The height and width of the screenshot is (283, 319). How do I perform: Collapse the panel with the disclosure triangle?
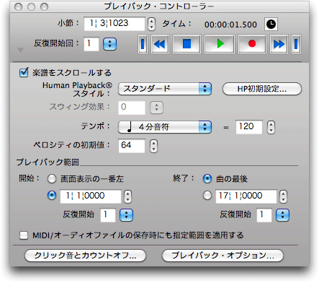tap(20, 50)
